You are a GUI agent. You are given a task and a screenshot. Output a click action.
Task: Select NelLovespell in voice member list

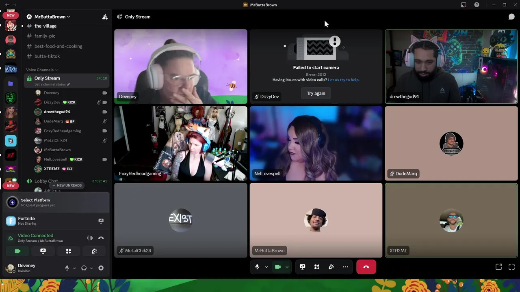(x=55, y=159)
